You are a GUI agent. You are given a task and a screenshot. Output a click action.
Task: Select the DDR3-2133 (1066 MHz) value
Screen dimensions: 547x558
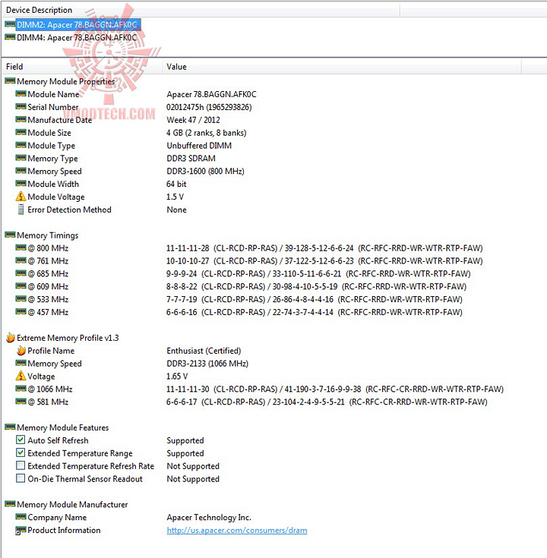tap(207, 364)
